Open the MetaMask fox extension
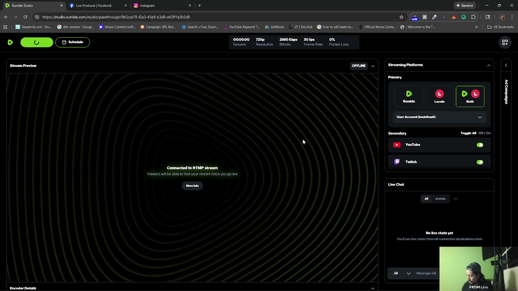The width and height of the screenshot is (518, 291). (x=454, y=17)
